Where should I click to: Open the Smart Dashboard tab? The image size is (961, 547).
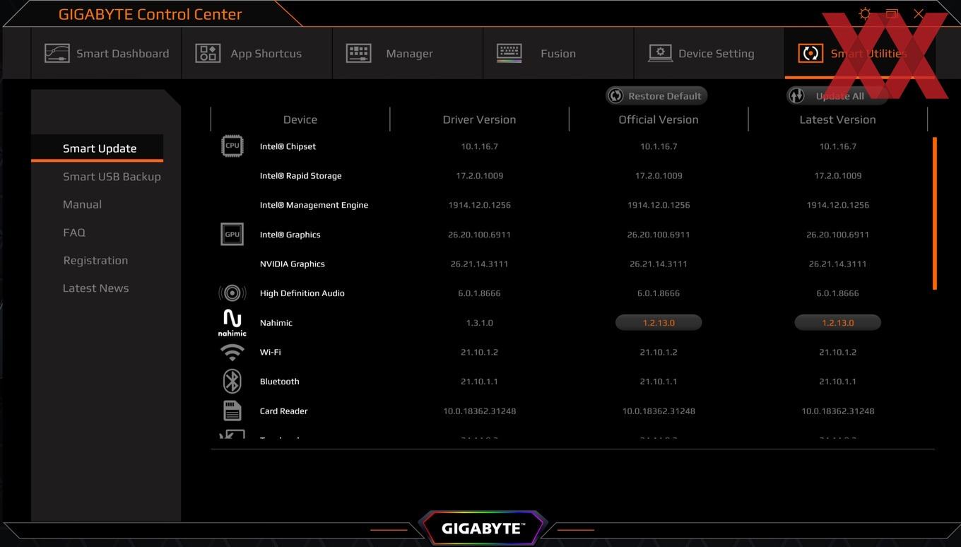(107, 53)
